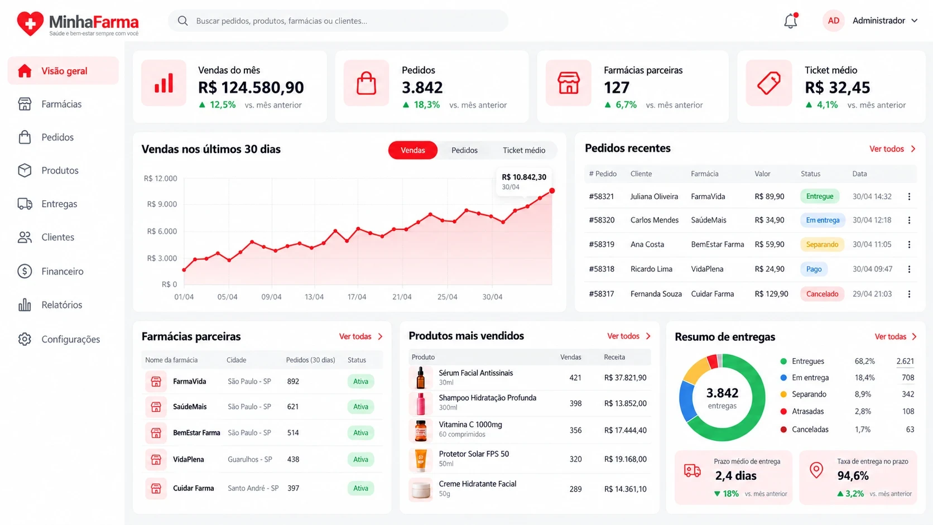Click the MinhaFarma heart logo
The width and height of the screenshot is (933, 525).
click(x=30, y=23)
